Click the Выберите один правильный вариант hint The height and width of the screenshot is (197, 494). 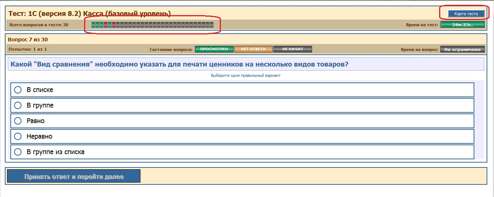tap(246, 75)
